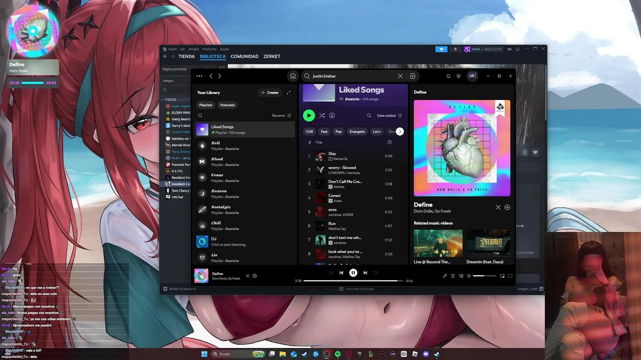
Task: Skip to next track
Action: tap(365, 272)
